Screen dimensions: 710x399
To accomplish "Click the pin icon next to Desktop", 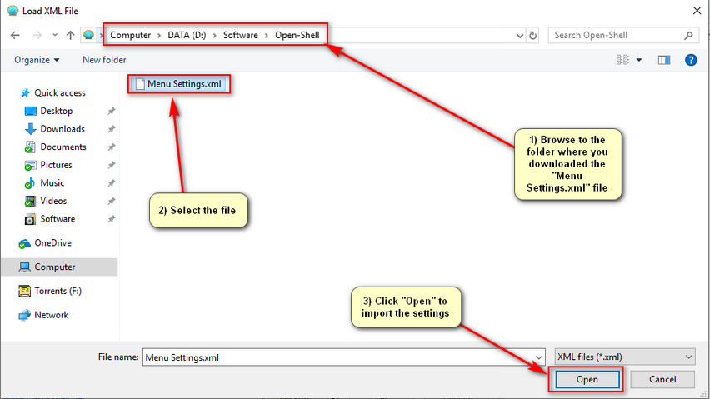I will 112,112.
